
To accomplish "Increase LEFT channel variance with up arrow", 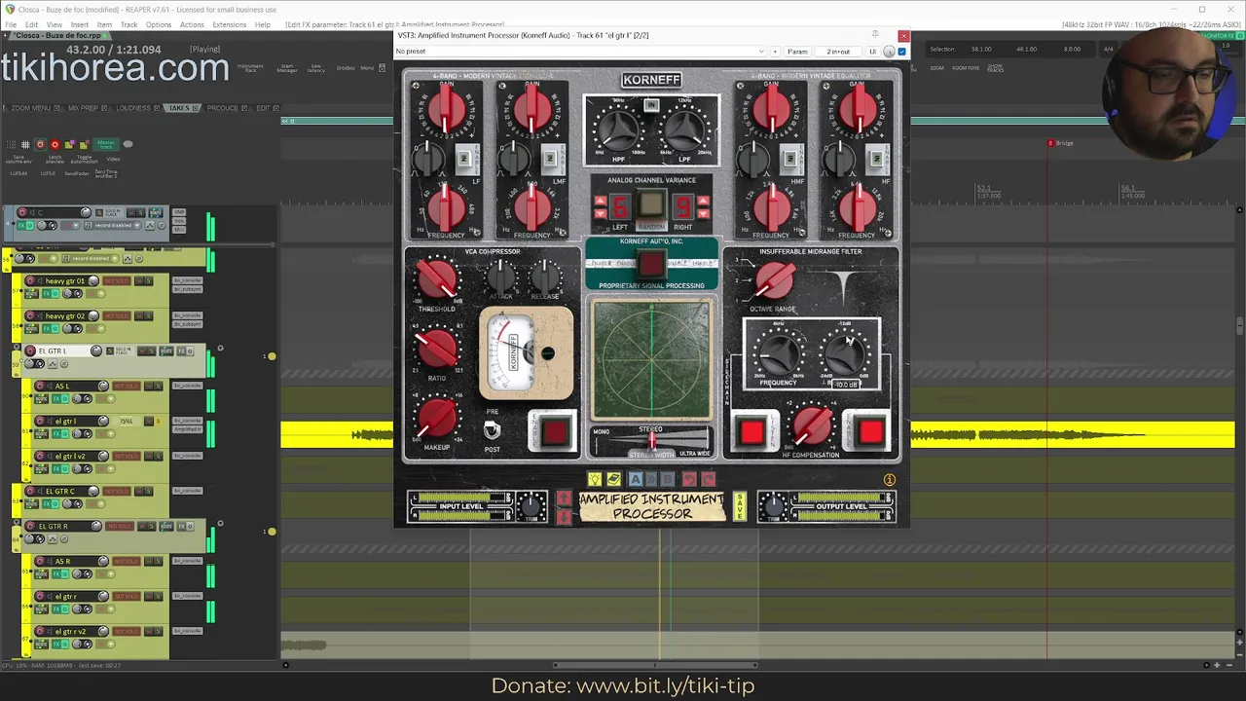I will [600, 202].
